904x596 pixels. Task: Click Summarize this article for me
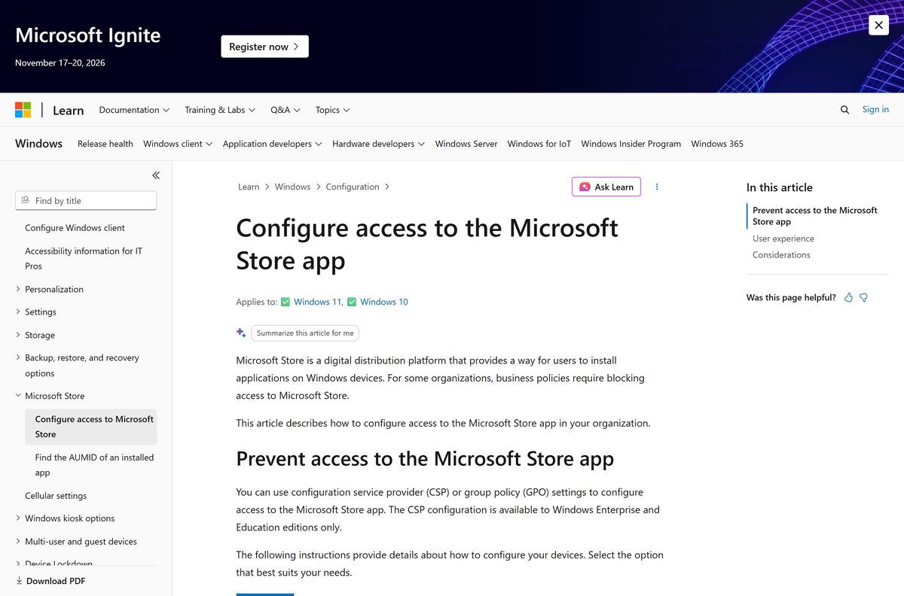click(x=305, y=333)
